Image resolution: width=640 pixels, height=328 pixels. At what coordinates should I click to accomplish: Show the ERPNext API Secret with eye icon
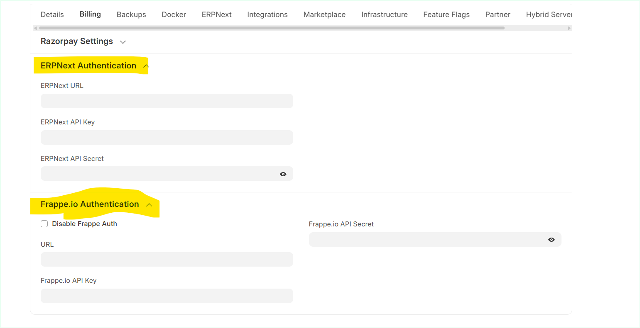click(283, 174)
